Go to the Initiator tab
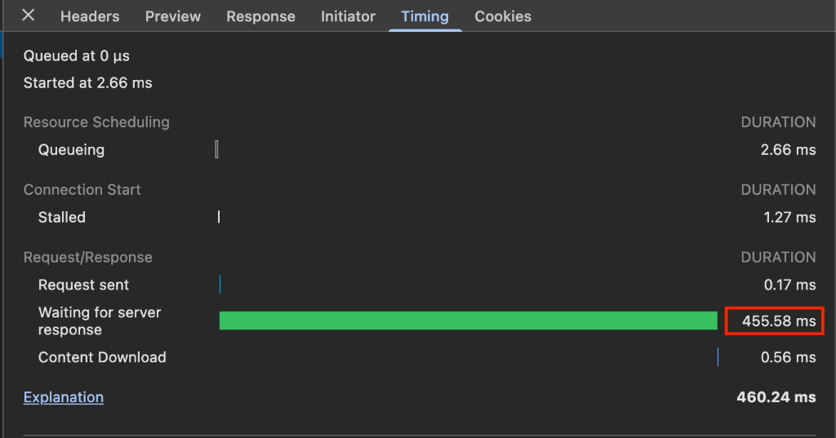 click(349, 16)
